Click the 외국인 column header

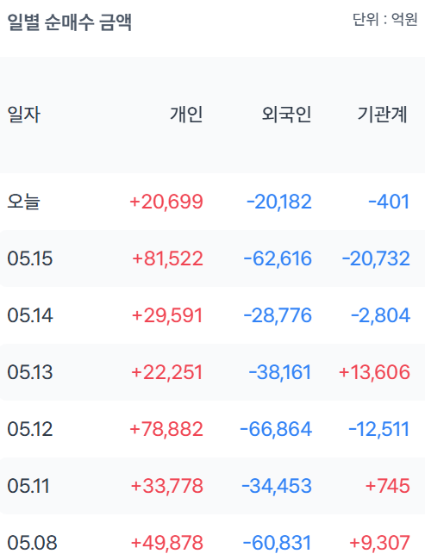pyautogui.click(x=286, y=115)
